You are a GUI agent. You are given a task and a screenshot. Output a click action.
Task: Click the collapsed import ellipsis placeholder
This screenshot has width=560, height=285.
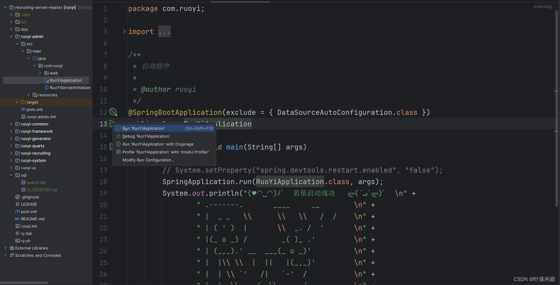[x=164, y=31]
